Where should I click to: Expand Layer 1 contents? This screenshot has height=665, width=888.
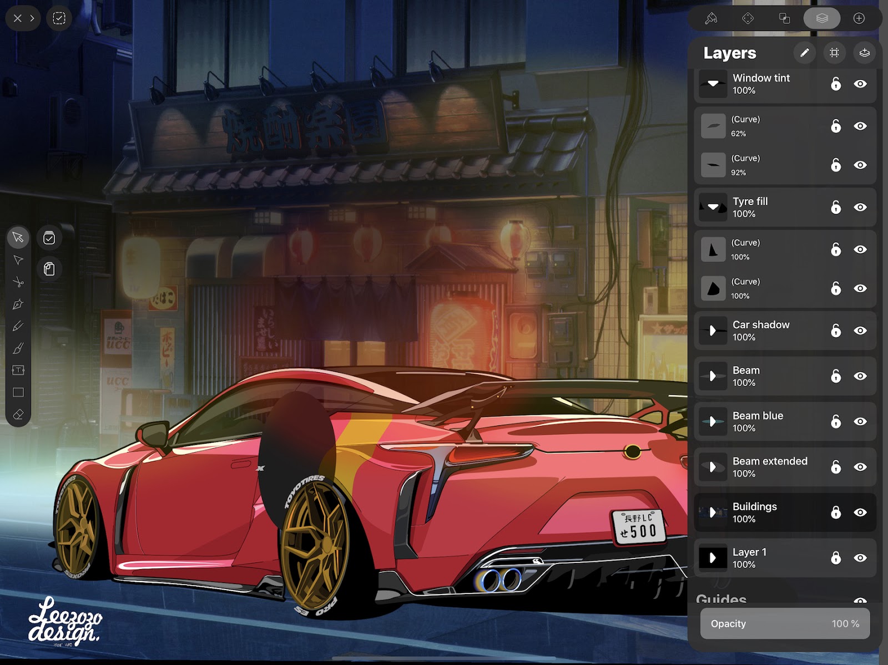713,558
